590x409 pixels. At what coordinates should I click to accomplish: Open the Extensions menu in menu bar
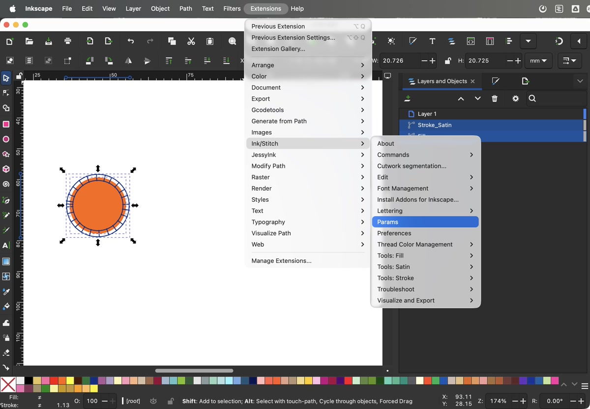(x=265, y=8)
